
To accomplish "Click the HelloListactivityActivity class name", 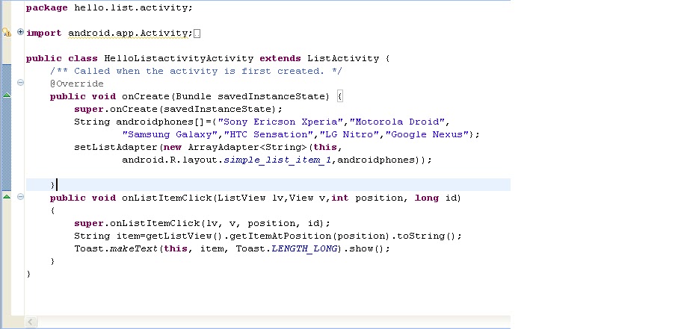I will coord(179,58).
